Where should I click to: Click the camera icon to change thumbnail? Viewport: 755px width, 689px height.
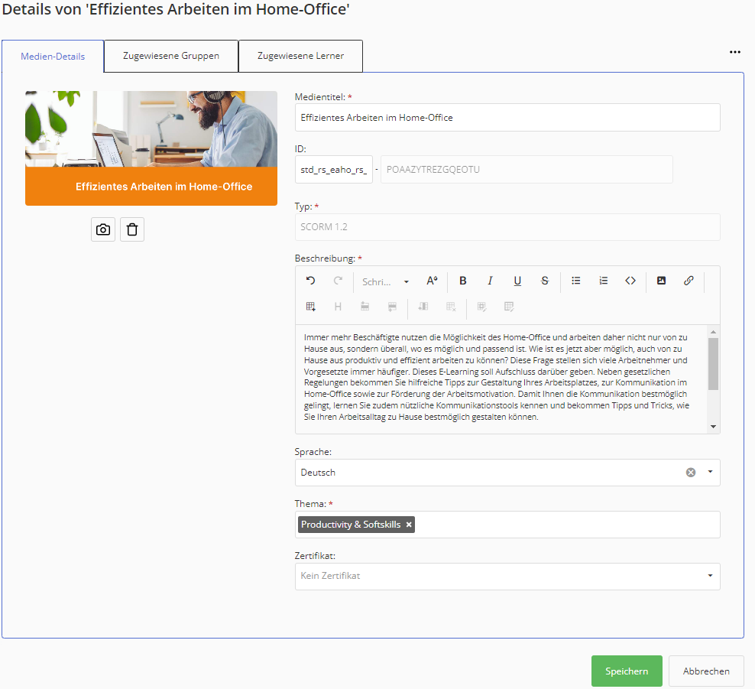pyautogui.click(x=103, y=229)
